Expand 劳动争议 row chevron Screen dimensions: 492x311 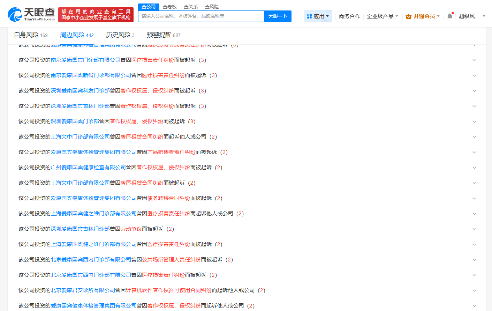pyautogui.click(x=474, y=229)
